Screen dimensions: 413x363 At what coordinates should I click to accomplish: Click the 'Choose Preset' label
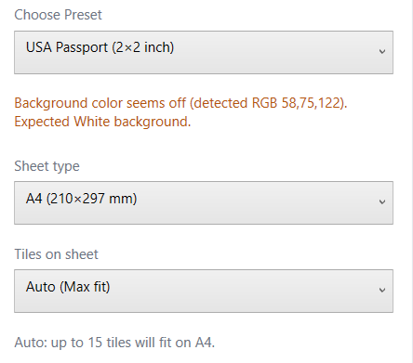[58, 15]
